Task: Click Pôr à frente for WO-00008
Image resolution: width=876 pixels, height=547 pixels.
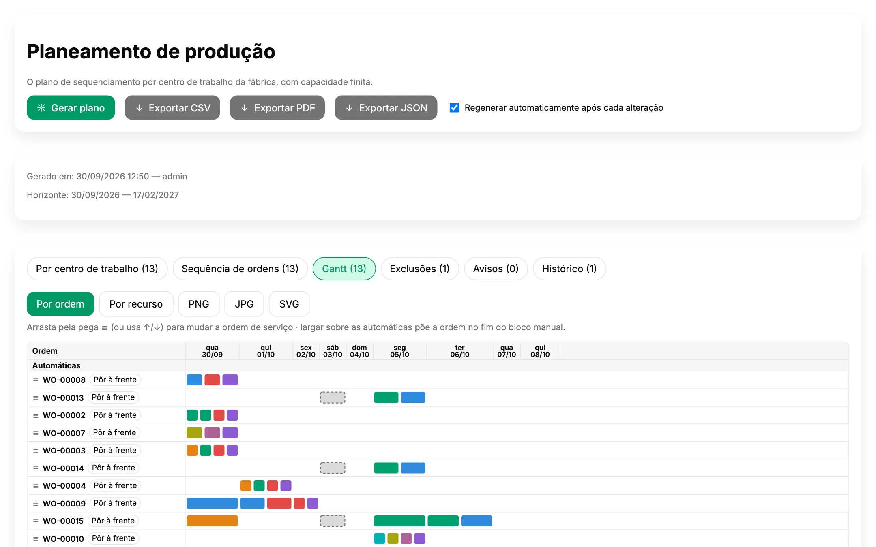Action: pos(115,380)
